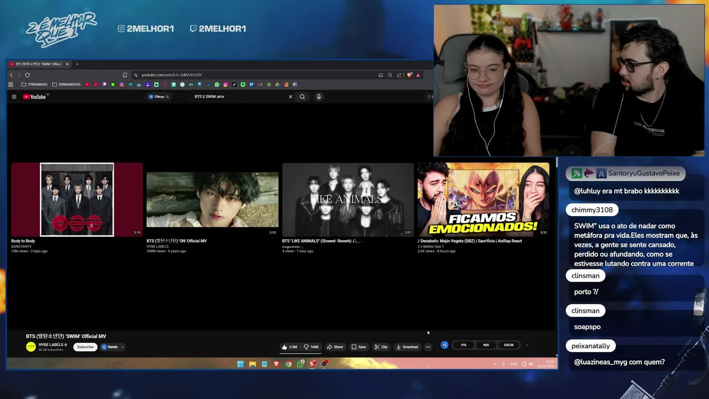The width and height of the screenshot is (709, 399).
Task: Play the Body to Body video thumbnail
Action: point(77,199)
